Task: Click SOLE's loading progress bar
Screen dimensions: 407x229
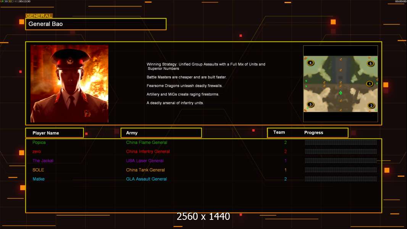Action: 341,170
